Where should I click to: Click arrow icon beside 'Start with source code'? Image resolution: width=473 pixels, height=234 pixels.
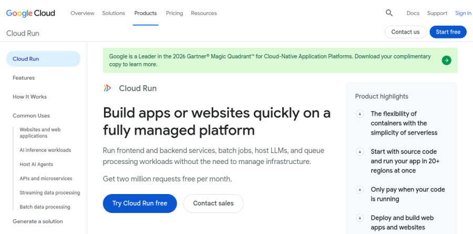pos(359,151)
